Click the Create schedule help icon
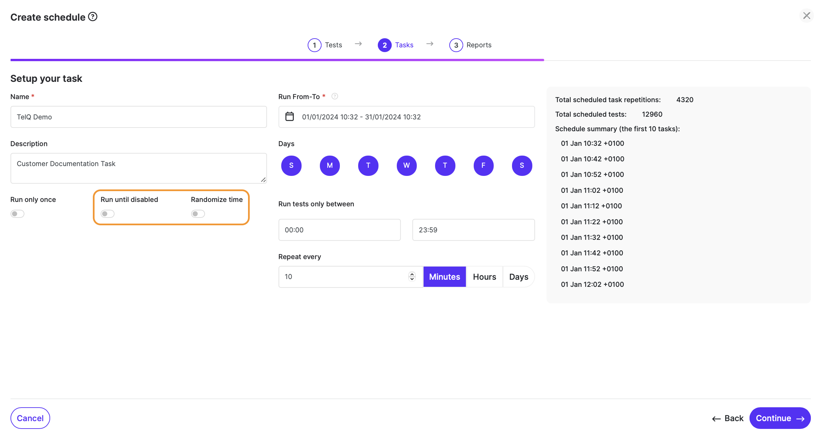This screenshot has height=435, width=820. click(93, 17)
